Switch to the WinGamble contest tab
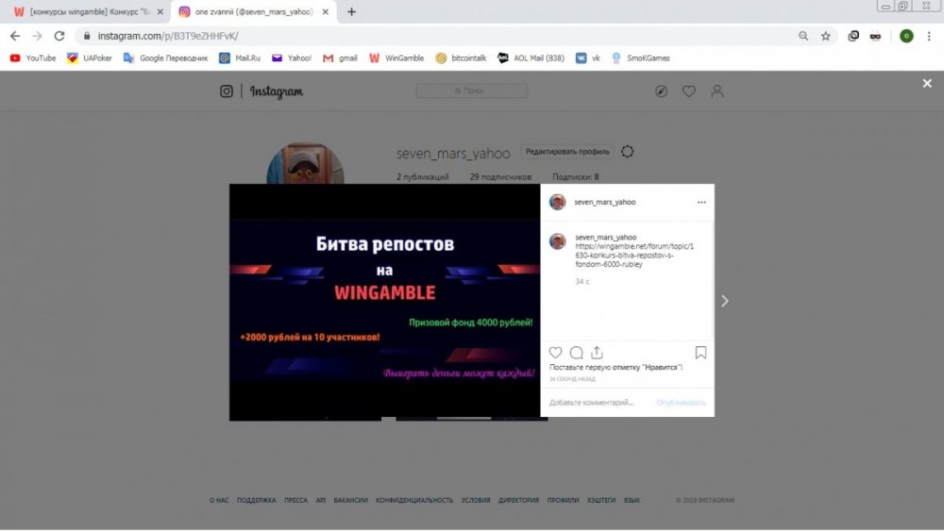 tap(83, 12)
